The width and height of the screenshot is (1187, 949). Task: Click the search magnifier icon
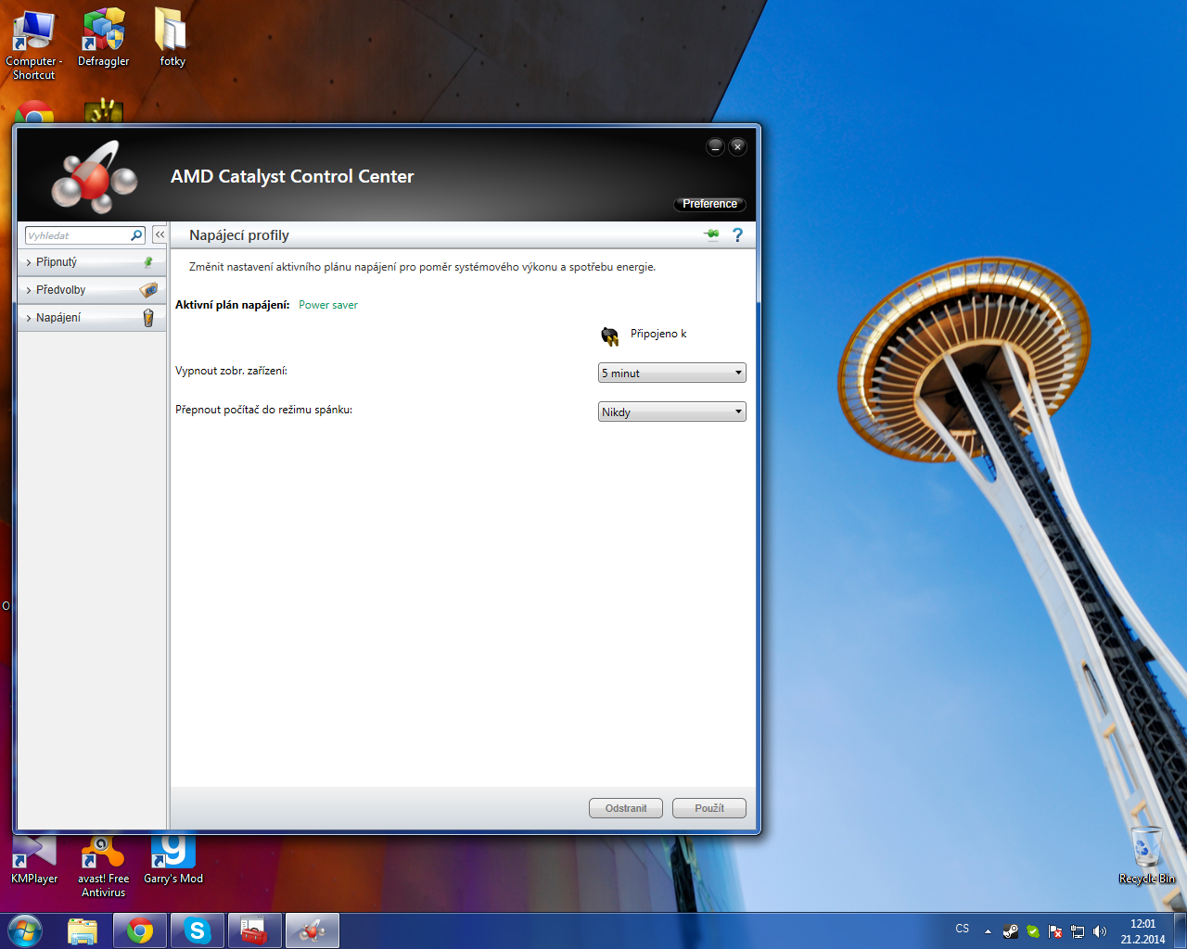pyautogui.click(x=136, y=235)
